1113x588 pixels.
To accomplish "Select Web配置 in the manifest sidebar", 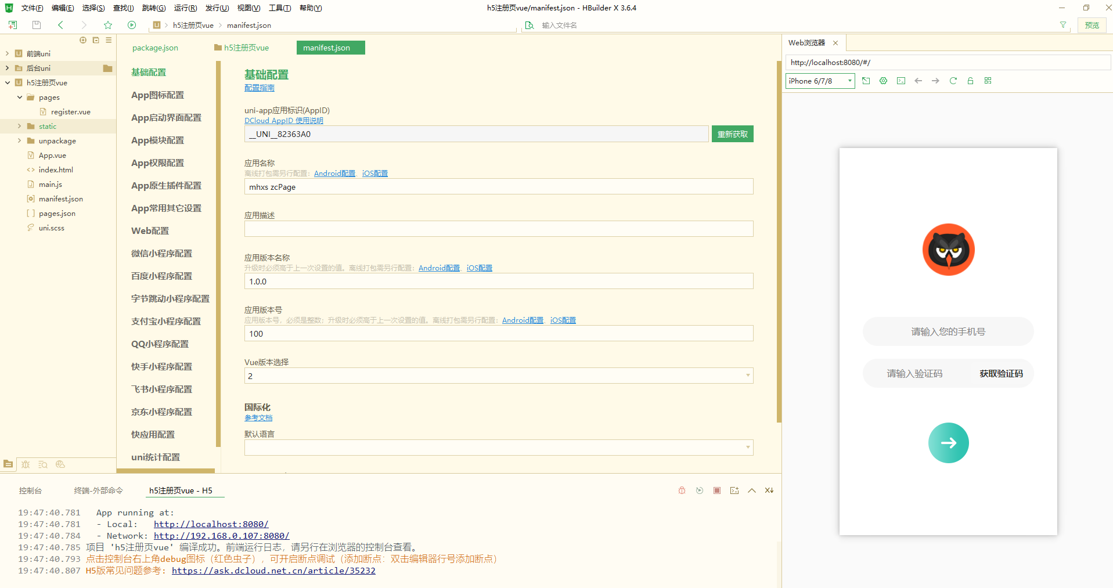I will 150,230.
